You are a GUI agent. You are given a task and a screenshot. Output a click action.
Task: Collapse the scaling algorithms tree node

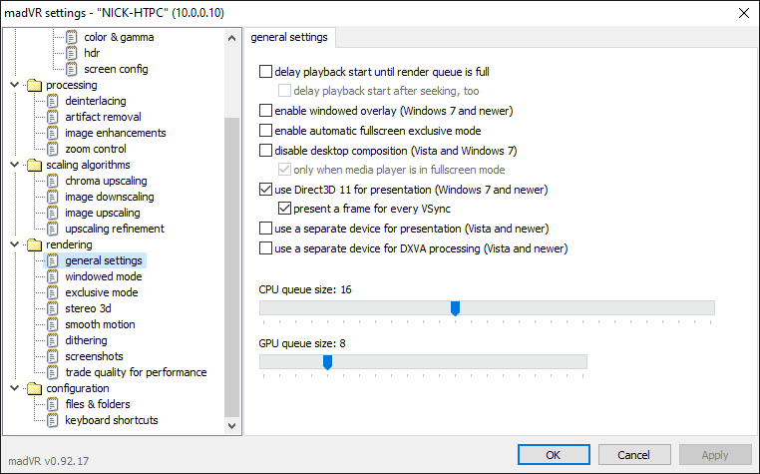pyautogui.click(x=13, y=165)
